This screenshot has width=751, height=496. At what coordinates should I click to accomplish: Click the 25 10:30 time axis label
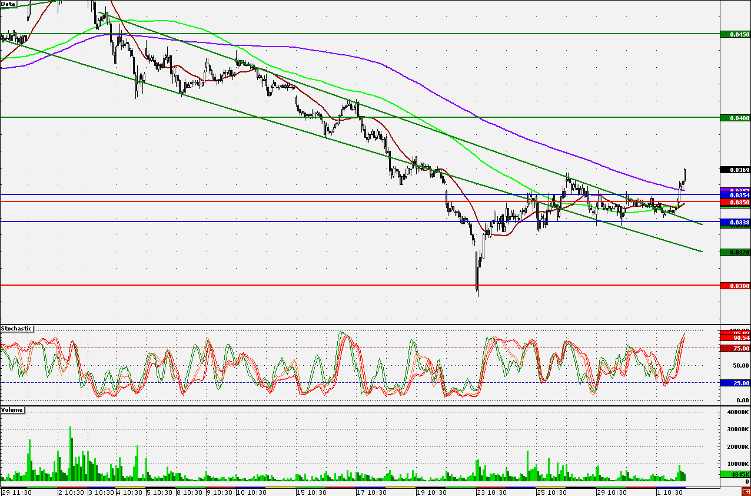[x=551, y=492]
